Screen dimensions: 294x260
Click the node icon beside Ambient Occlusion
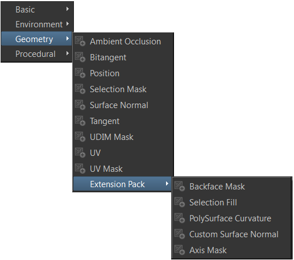tap(80, 41)
